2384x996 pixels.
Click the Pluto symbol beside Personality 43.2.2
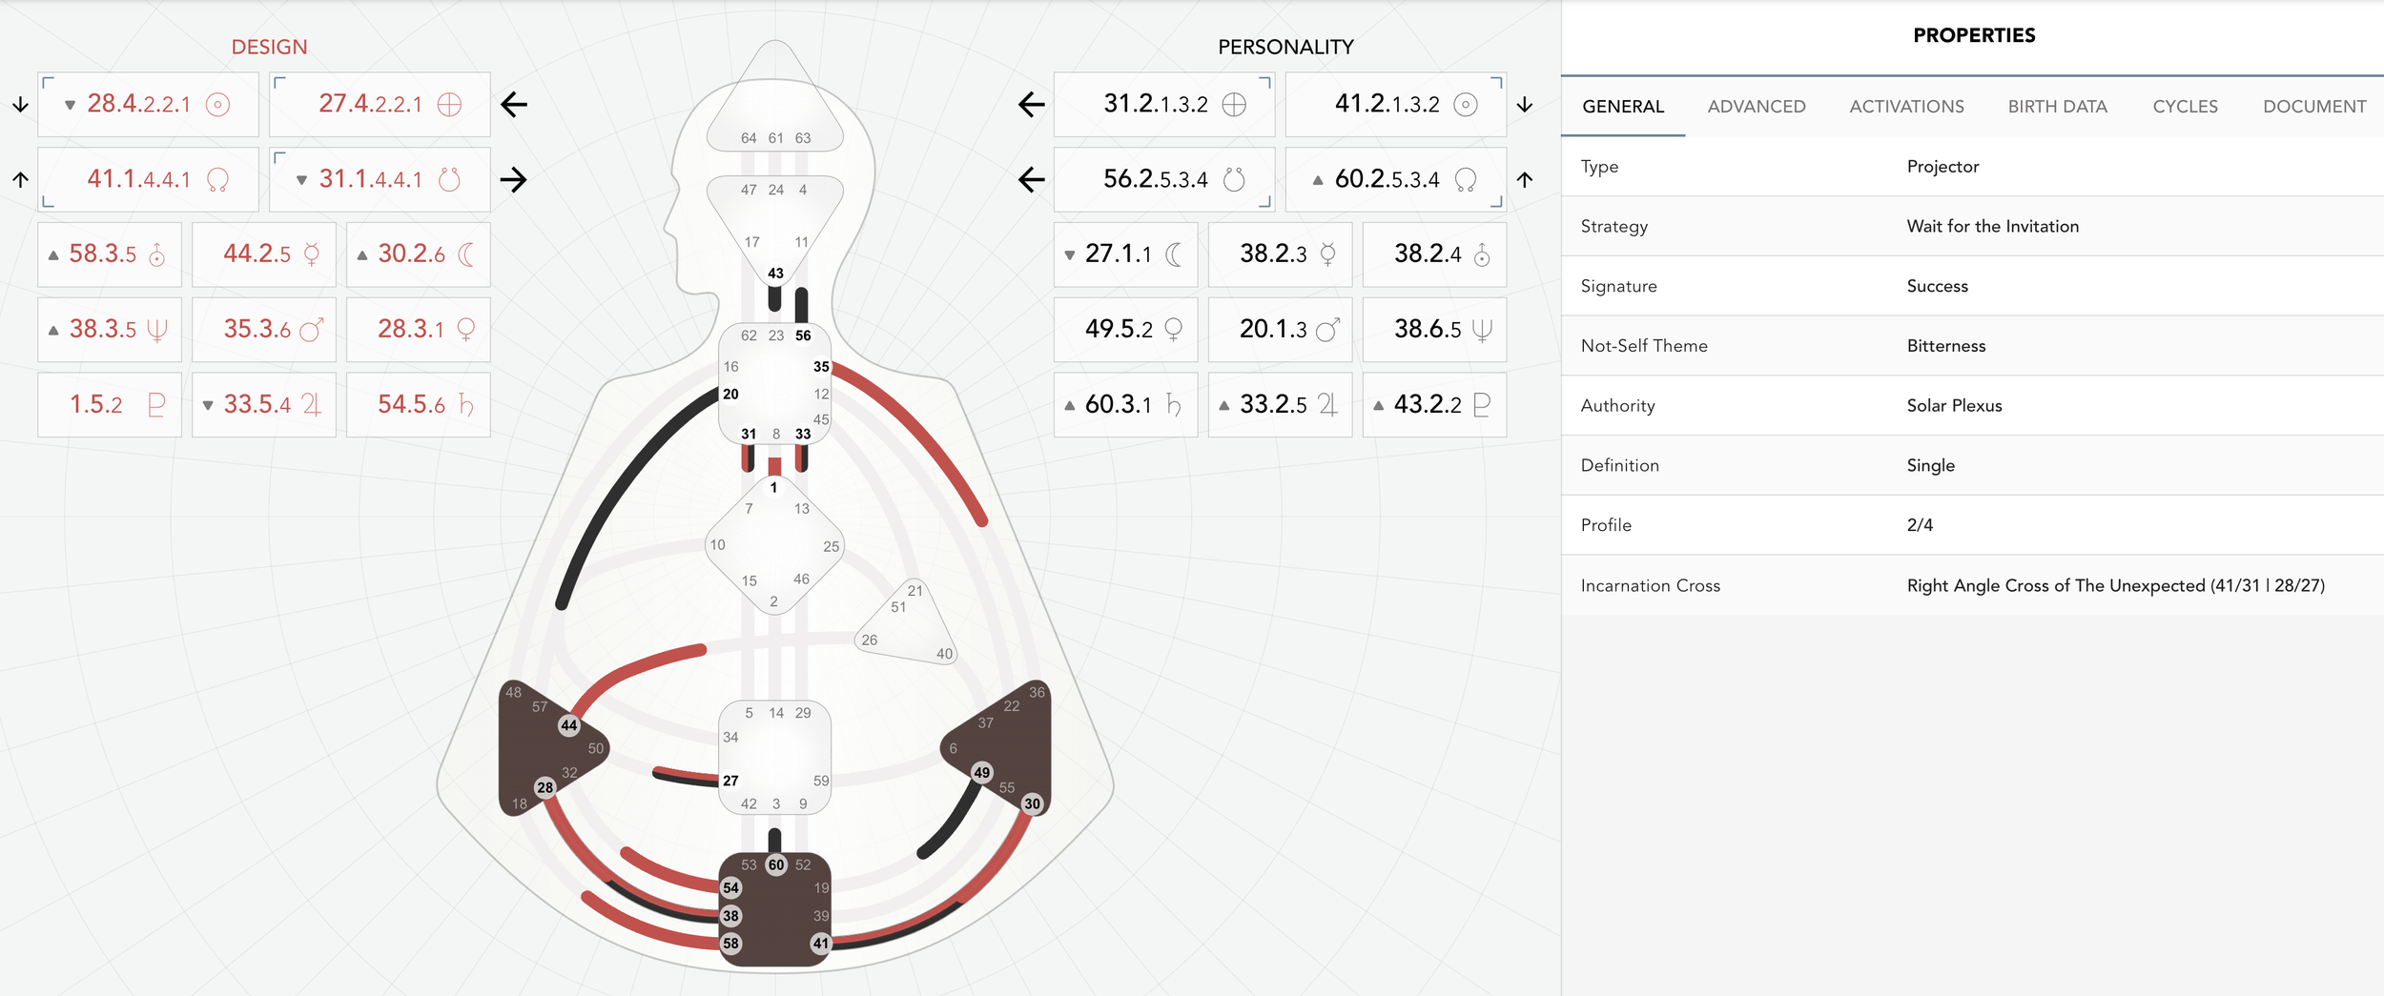coord(1482,405)
